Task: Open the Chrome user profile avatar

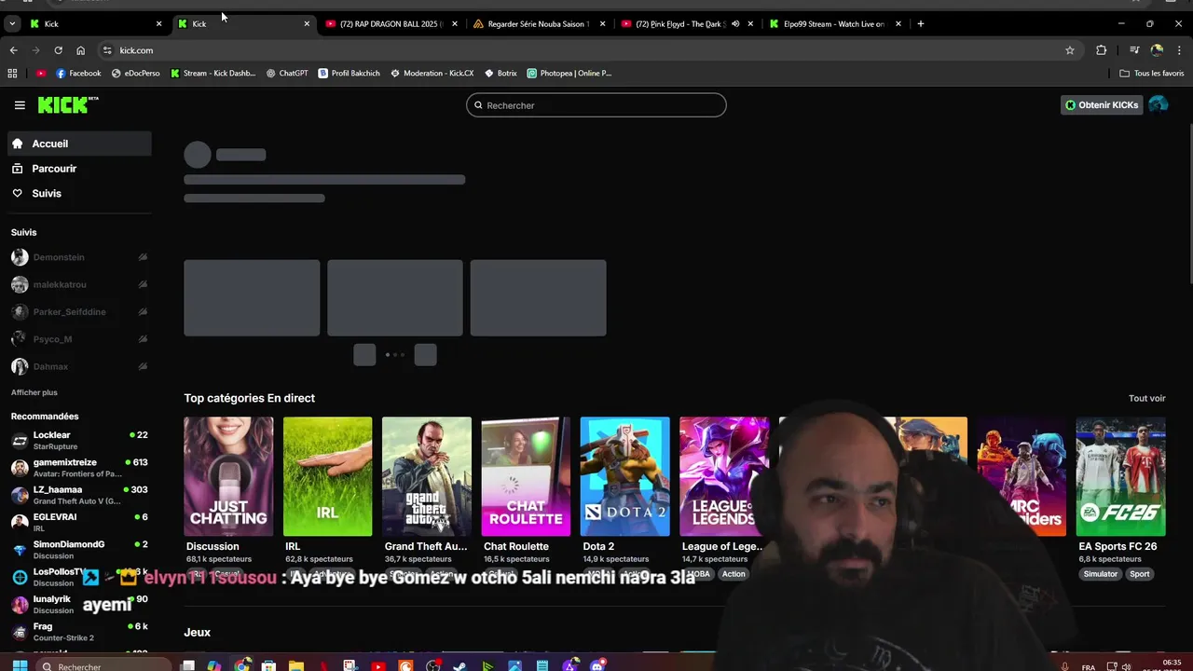Action: pos(1157,50)
